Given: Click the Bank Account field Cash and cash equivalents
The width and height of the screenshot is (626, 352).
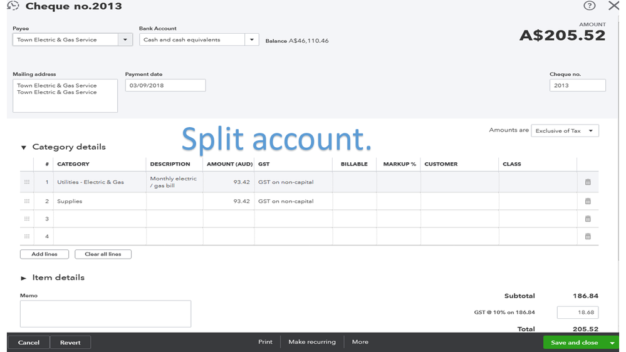Looking at the screenshot, I should tap(192, 39).
